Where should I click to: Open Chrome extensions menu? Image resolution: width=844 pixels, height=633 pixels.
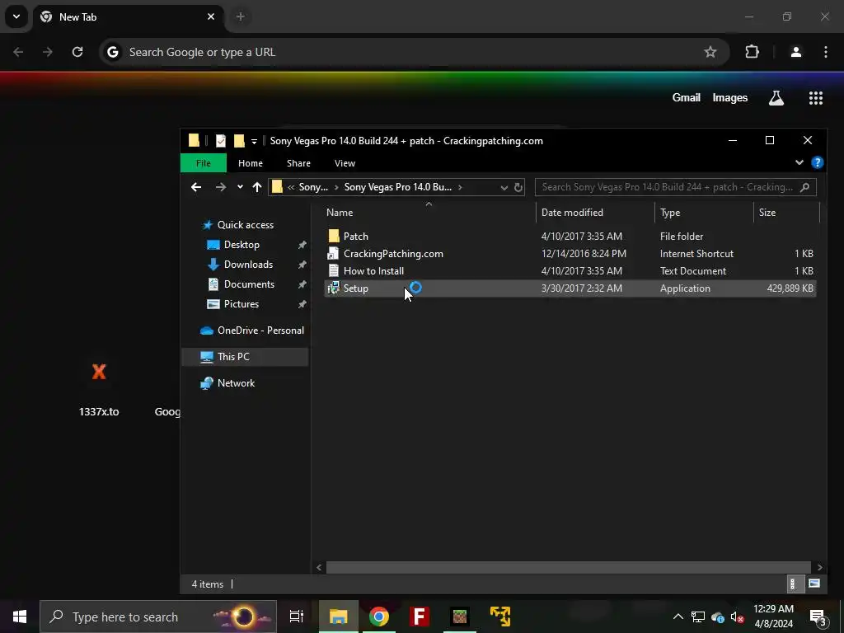tap(752, 52)
